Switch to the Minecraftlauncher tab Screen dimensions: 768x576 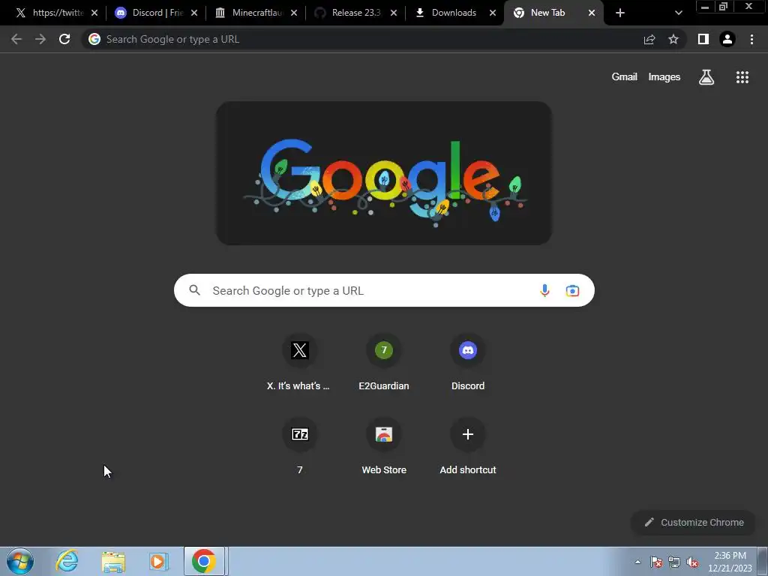[x=256, y=13]
